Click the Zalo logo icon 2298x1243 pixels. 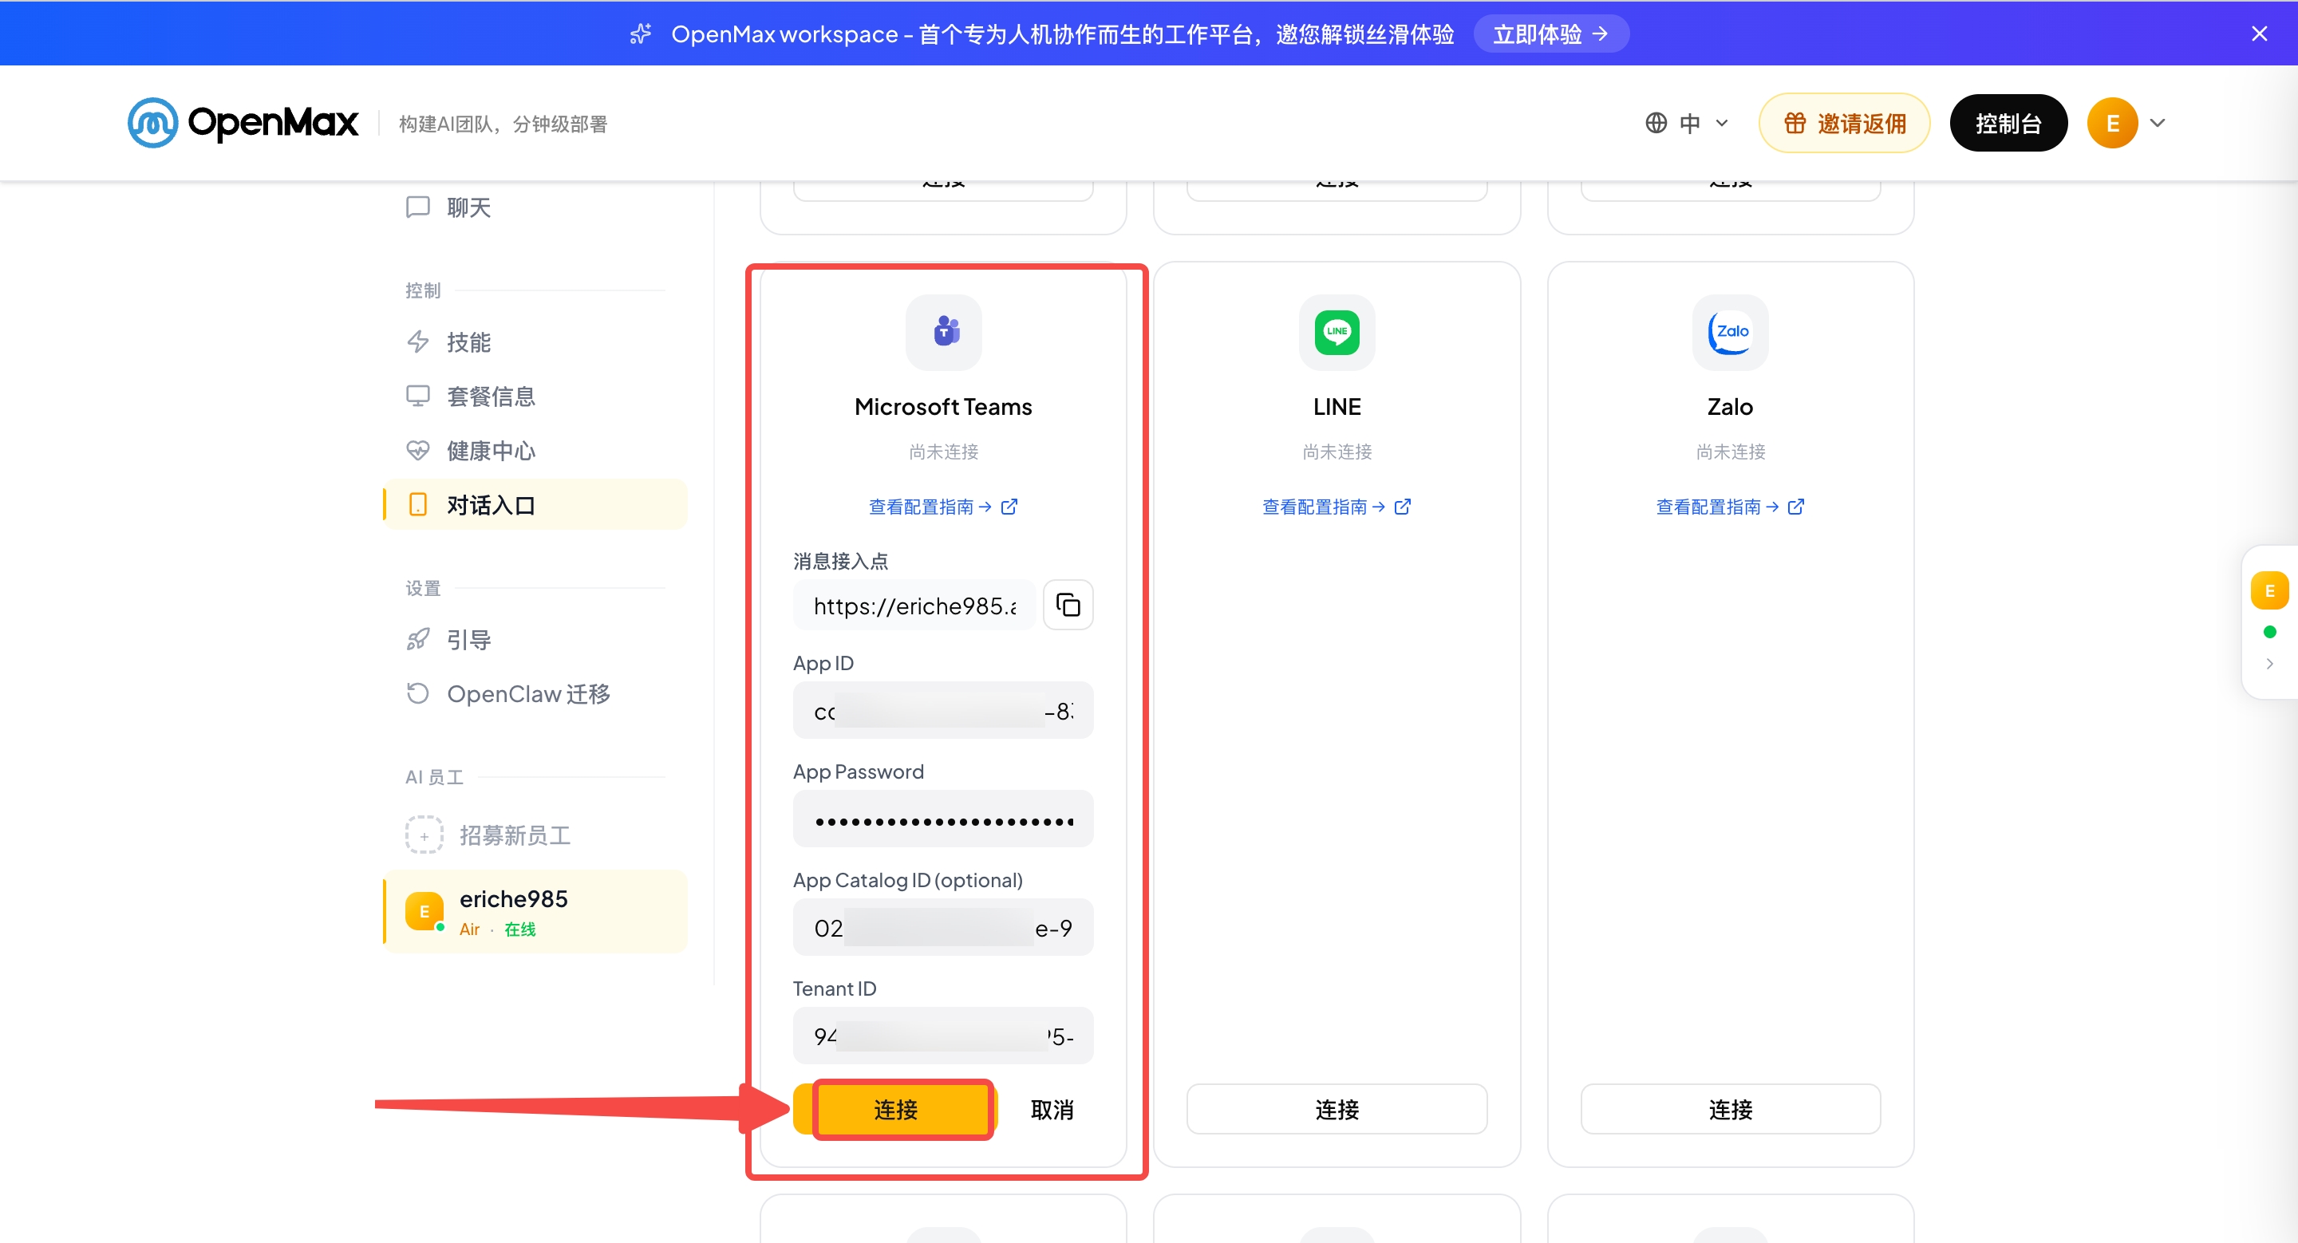coord(1730,332)
